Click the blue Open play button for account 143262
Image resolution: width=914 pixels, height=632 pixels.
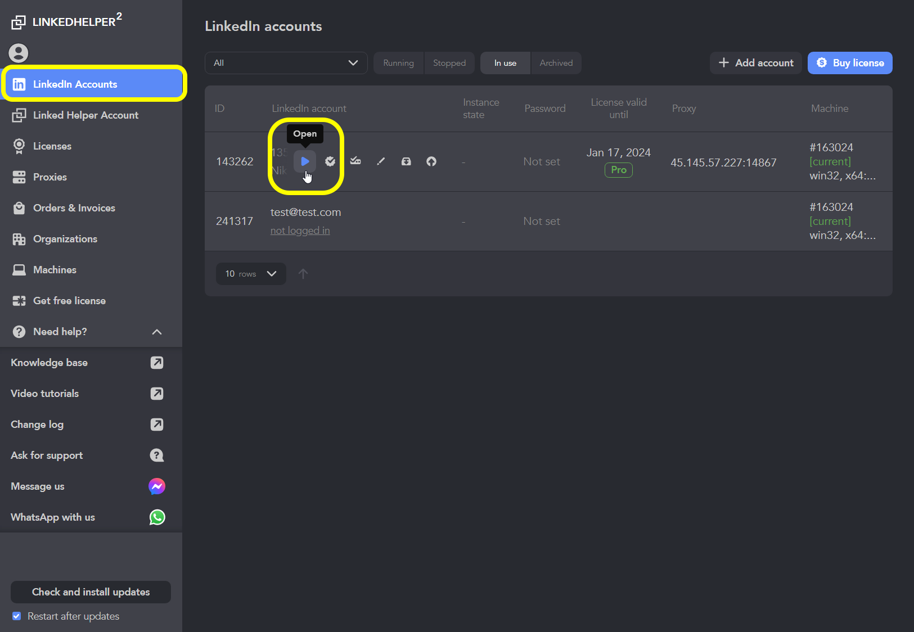pos(305,161)
